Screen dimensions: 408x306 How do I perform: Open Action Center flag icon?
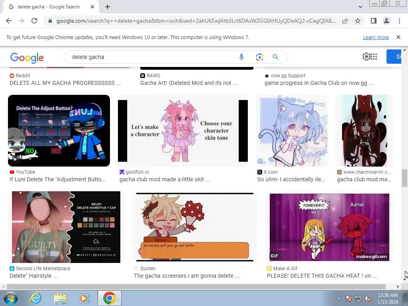(349, 298)
